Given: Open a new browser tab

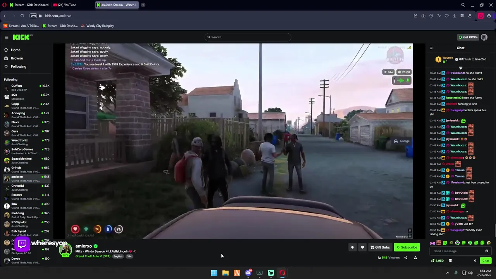Looking at the screenshot, I should [143, 5].
